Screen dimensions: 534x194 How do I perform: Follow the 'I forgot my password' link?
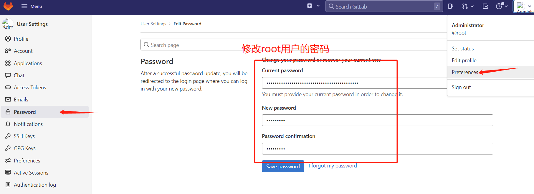333,166
